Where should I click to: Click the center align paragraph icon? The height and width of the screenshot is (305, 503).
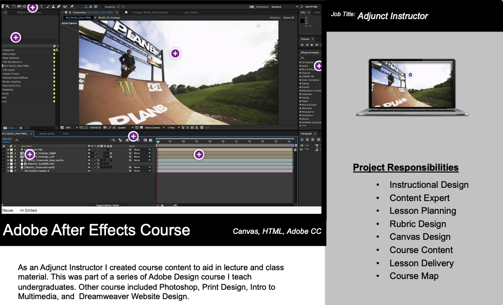point(307,139)
